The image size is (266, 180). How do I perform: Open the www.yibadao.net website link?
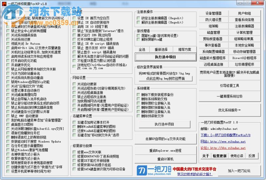[223, 142]
